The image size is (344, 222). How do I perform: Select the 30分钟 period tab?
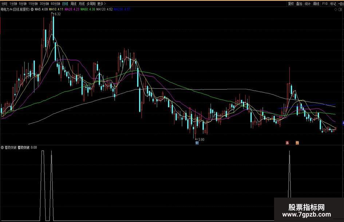(x=44, y=4)
